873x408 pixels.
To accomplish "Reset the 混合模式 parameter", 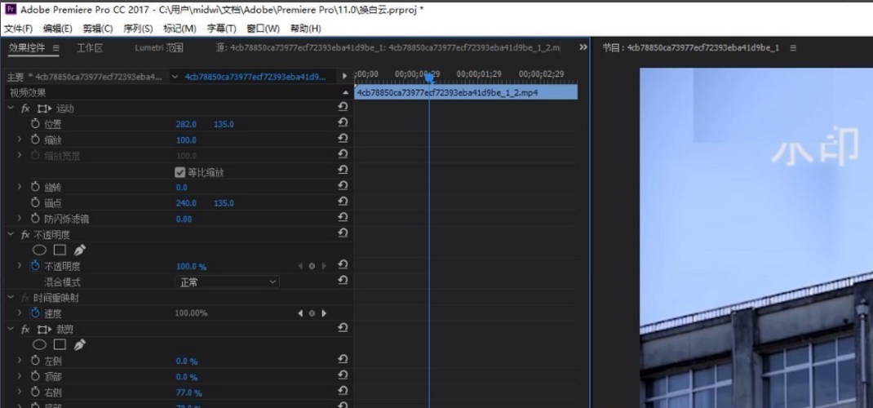I will point(343,280).
